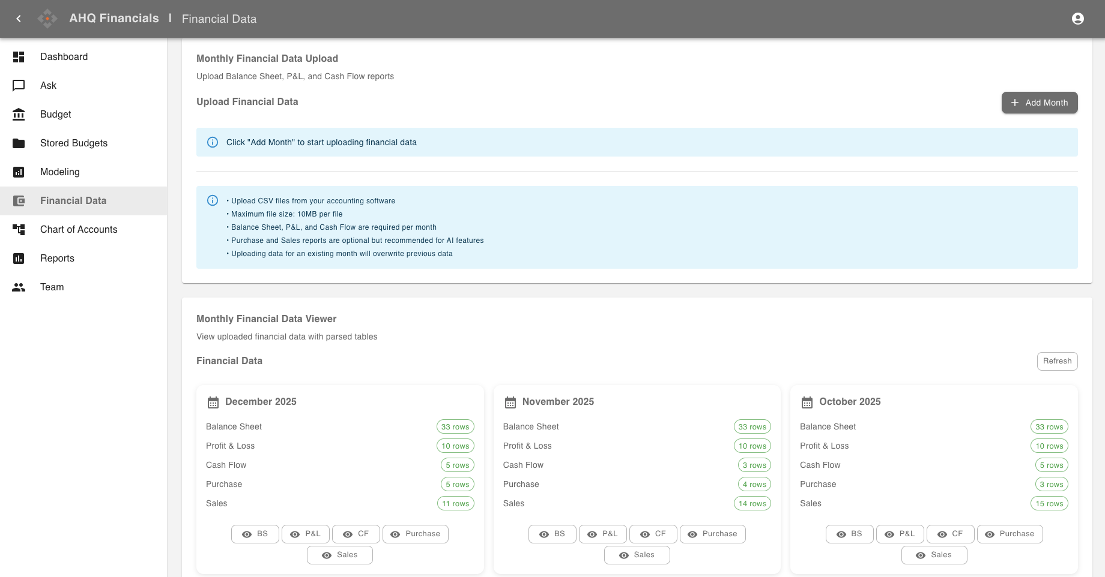1105x577 pixels.
Task: Click the AHQ Financials logo icon
Action: (x=47, y=19)
